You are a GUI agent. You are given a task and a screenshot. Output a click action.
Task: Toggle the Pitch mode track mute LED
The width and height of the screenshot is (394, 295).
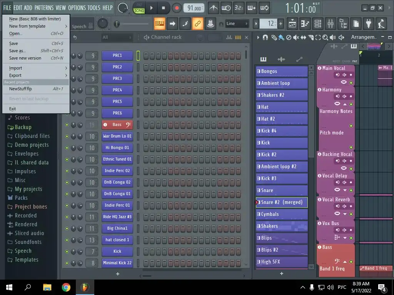click(351, 147)
